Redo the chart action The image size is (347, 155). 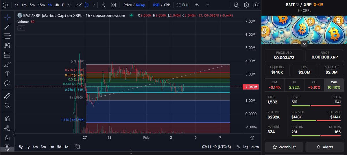[x=207, y=5]
